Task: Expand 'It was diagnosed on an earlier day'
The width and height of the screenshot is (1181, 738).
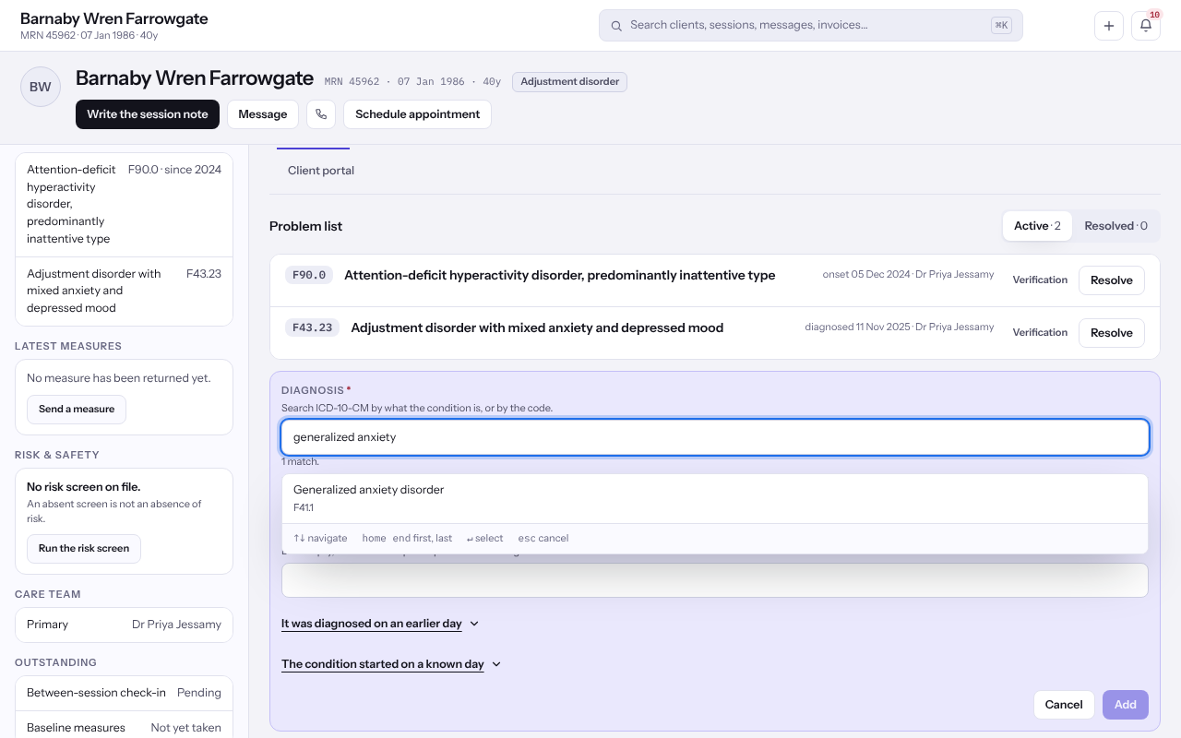Action: click(x=380, y=624)
